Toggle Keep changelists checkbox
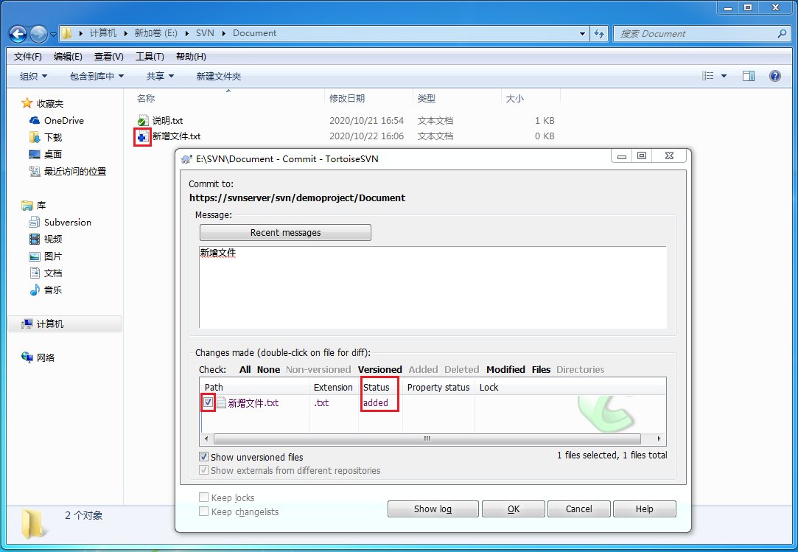This screenshot has height=552, width=798. pos(203,511)
